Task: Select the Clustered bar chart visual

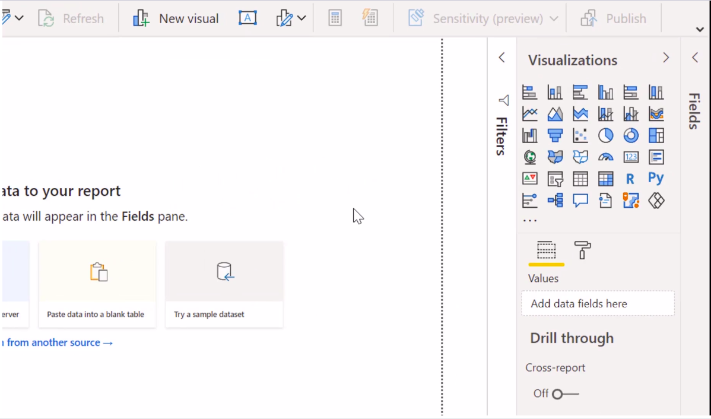Action: 580,93
